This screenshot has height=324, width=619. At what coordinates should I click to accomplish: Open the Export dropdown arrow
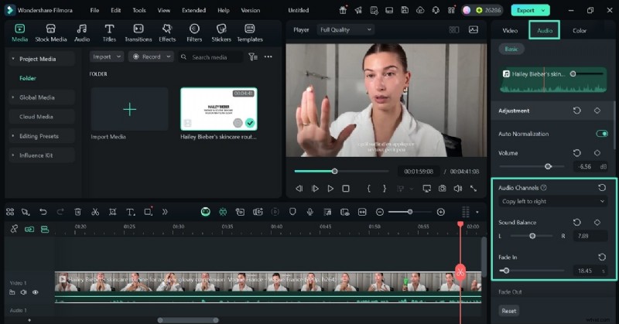(x=544, y=10)
